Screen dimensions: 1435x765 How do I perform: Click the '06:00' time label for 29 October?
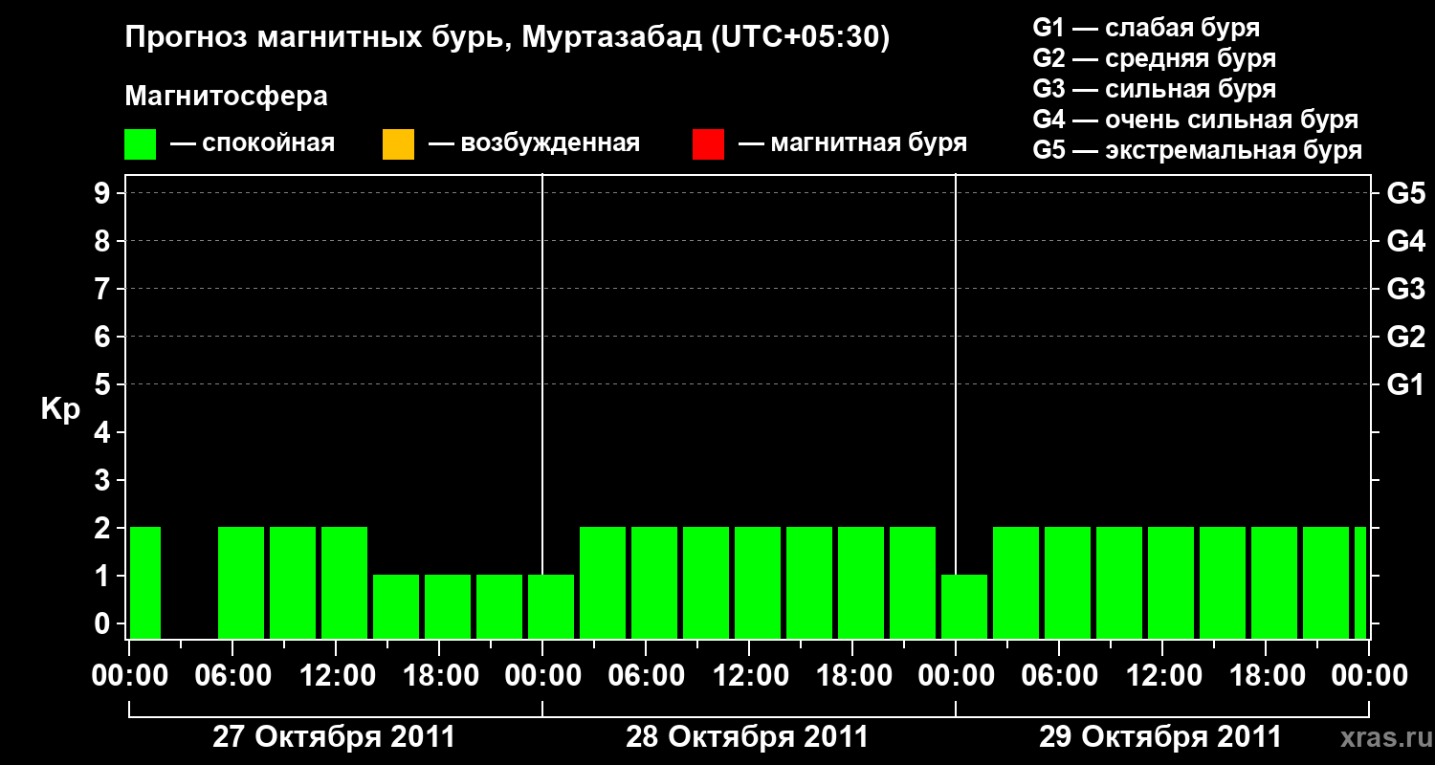1059,676
